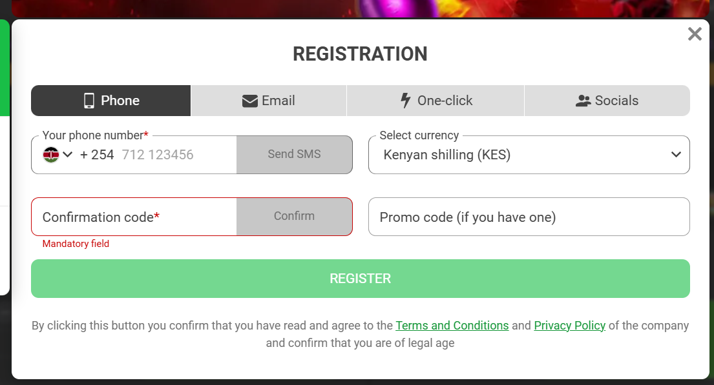The height and width of the screenshot is (385, 714).
Task: Click the Kenyan flag icon
Action: [50, 154]
